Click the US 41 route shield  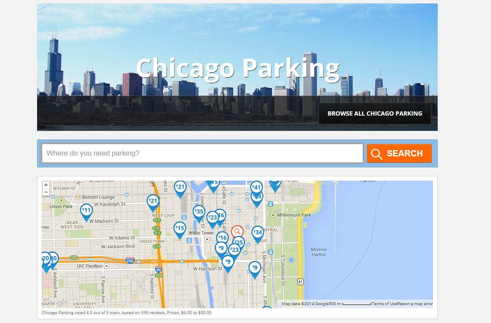tap(300, 282)
